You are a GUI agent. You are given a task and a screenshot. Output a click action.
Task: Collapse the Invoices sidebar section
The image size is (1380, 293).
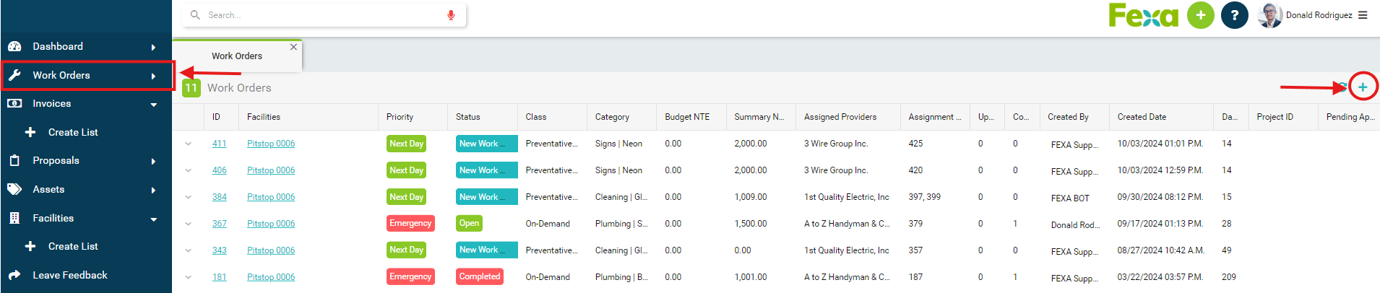(x=154, y=105)
